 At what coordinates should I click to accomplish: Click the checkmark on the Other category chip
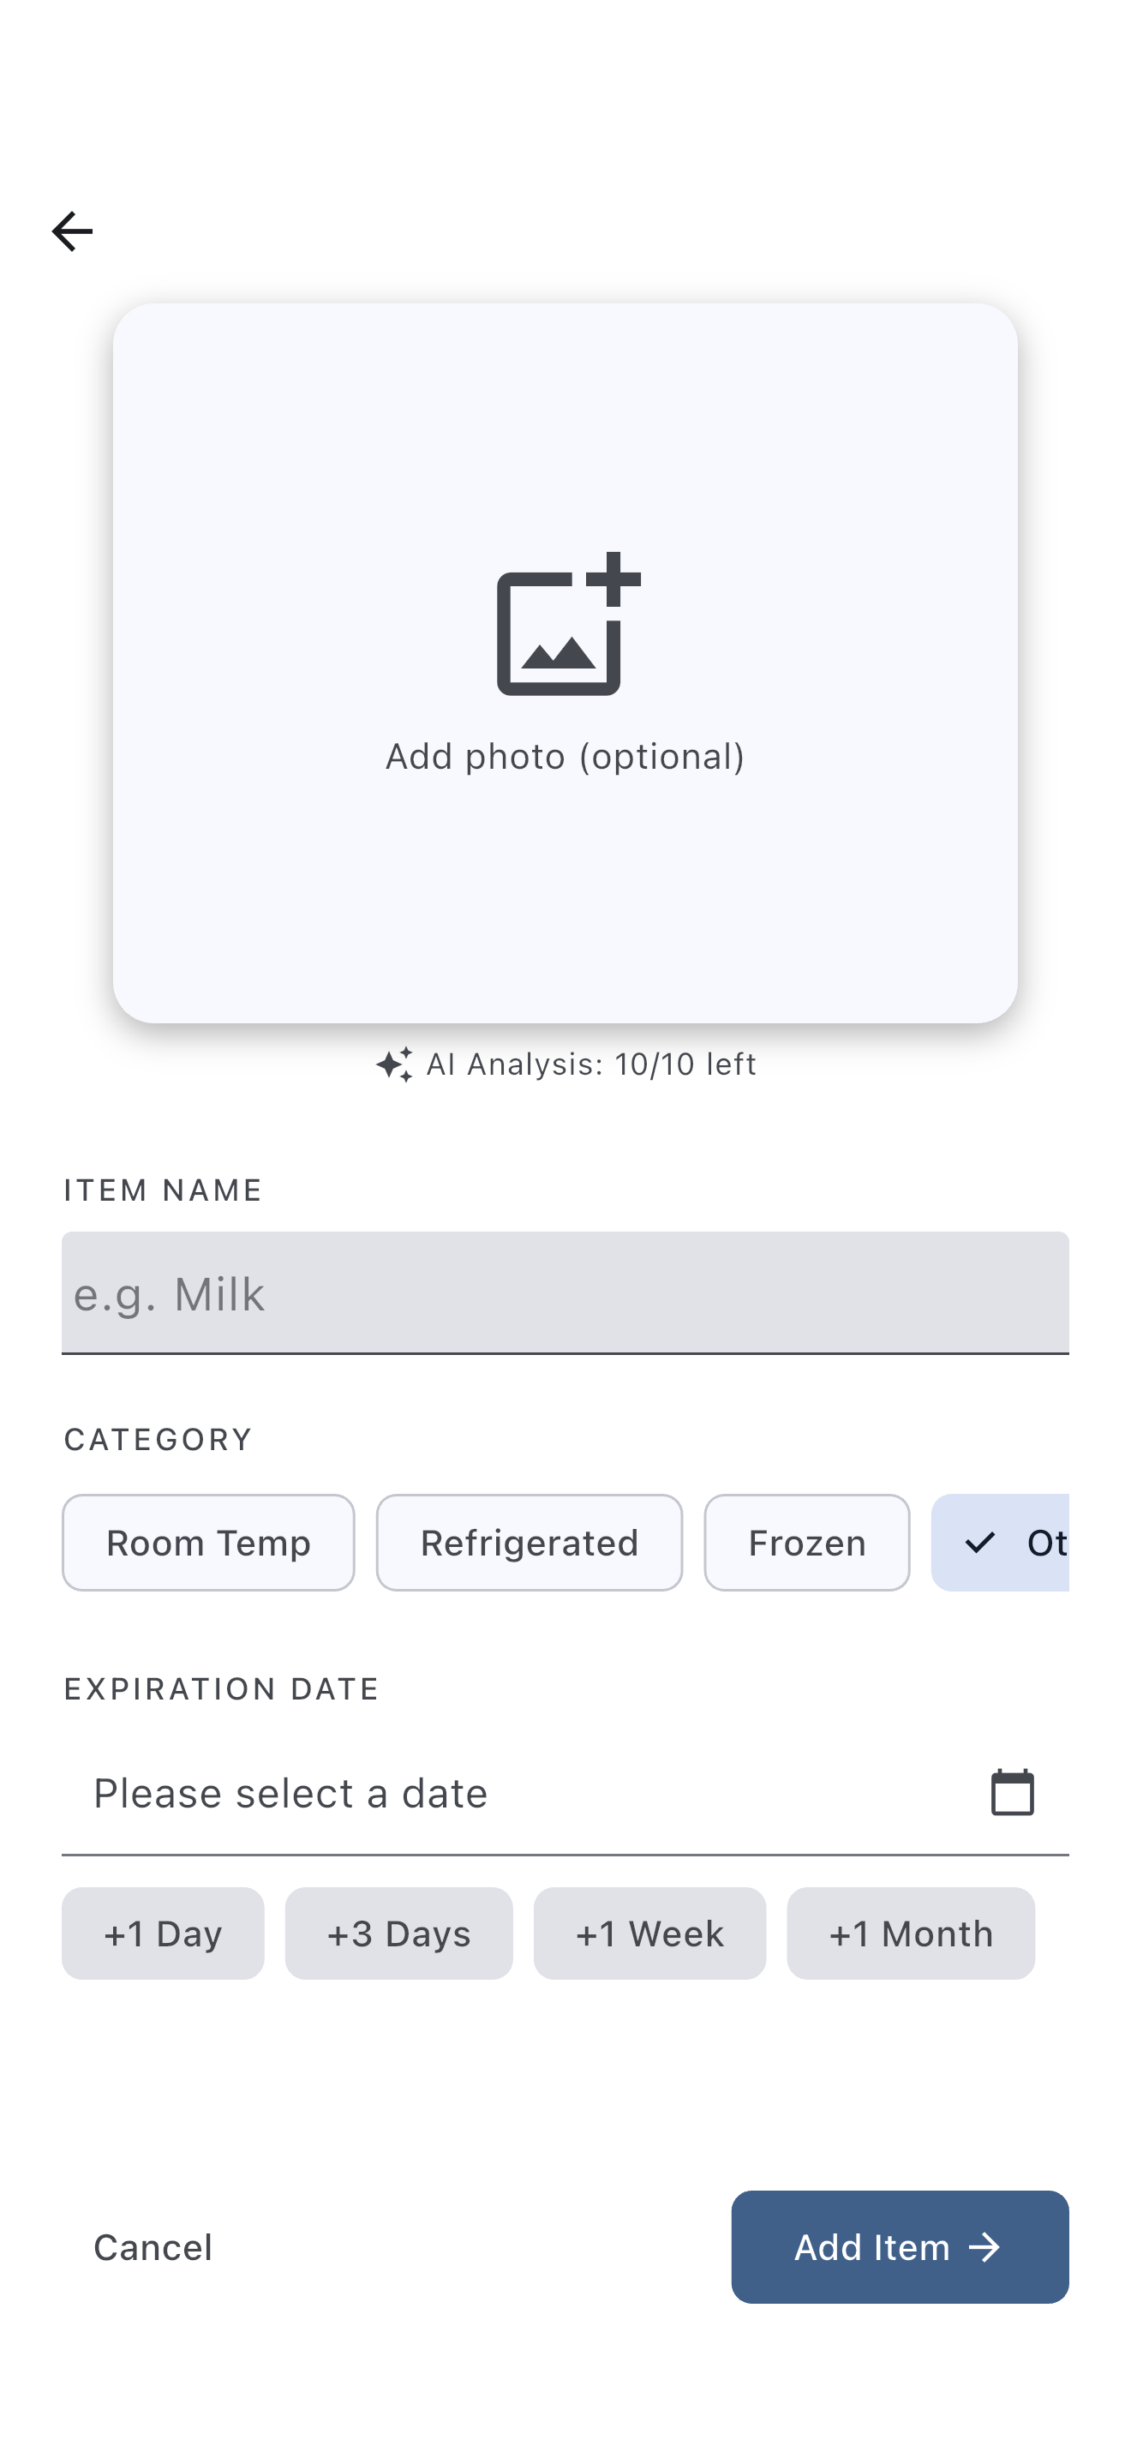[981, 1542]
